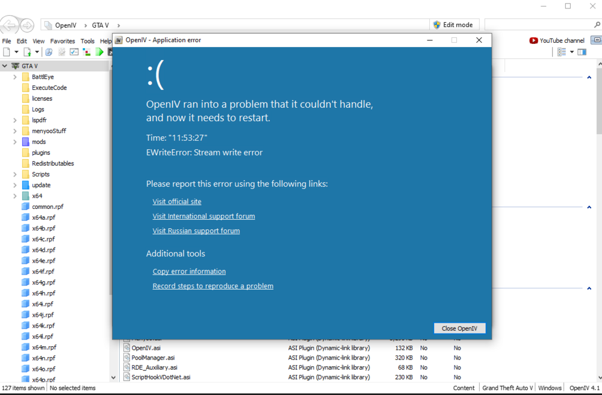Toggle the preview pane icon at top right
This screenshot has height=395, width=602.
point(582,52)
